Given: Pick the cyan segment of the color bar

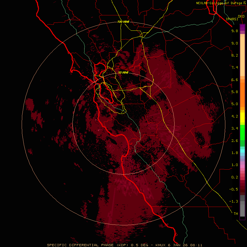Looking at the screenshot, I should tap(242, 151).
